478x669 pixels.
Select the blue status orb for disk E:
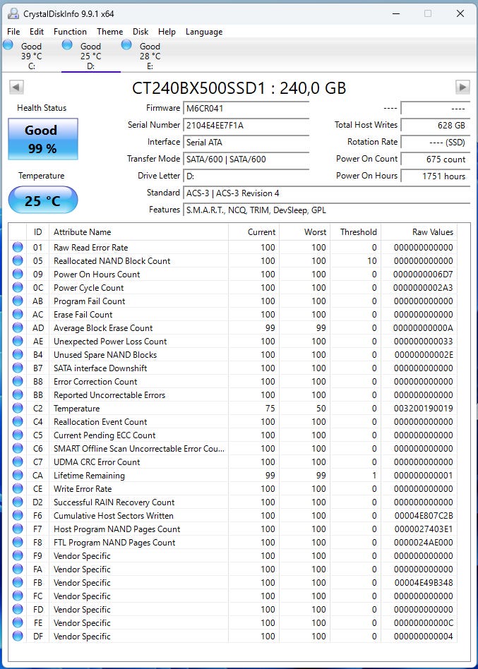(126, 44)
